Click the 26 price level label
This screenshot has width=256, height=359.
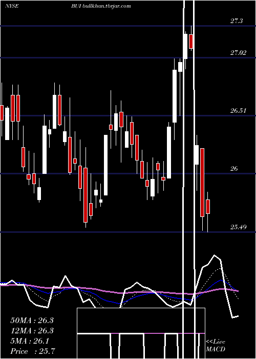coord(234,169)
